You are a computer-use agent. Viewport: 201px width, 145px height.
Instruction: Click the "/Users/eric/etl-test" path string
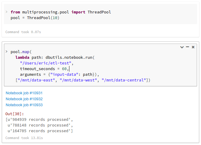pos(46,63)
